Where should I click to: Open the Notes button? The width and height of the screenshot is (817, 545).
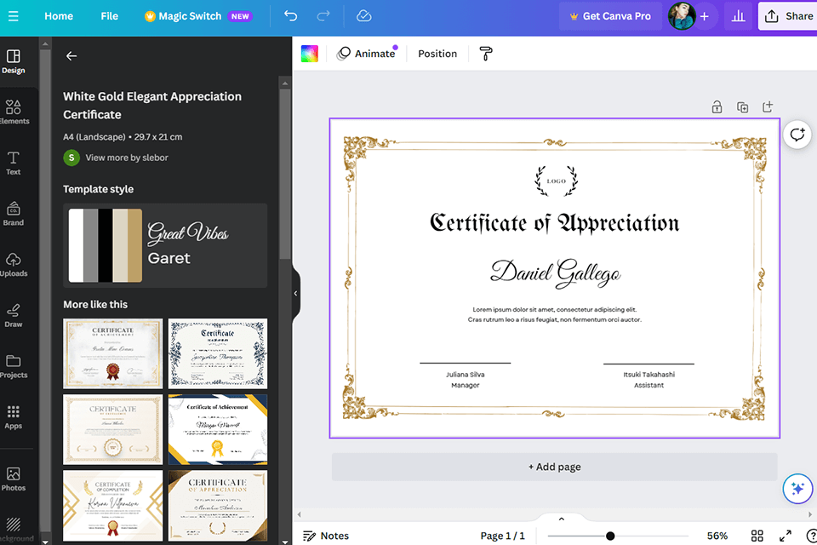(x=326, y=536)
